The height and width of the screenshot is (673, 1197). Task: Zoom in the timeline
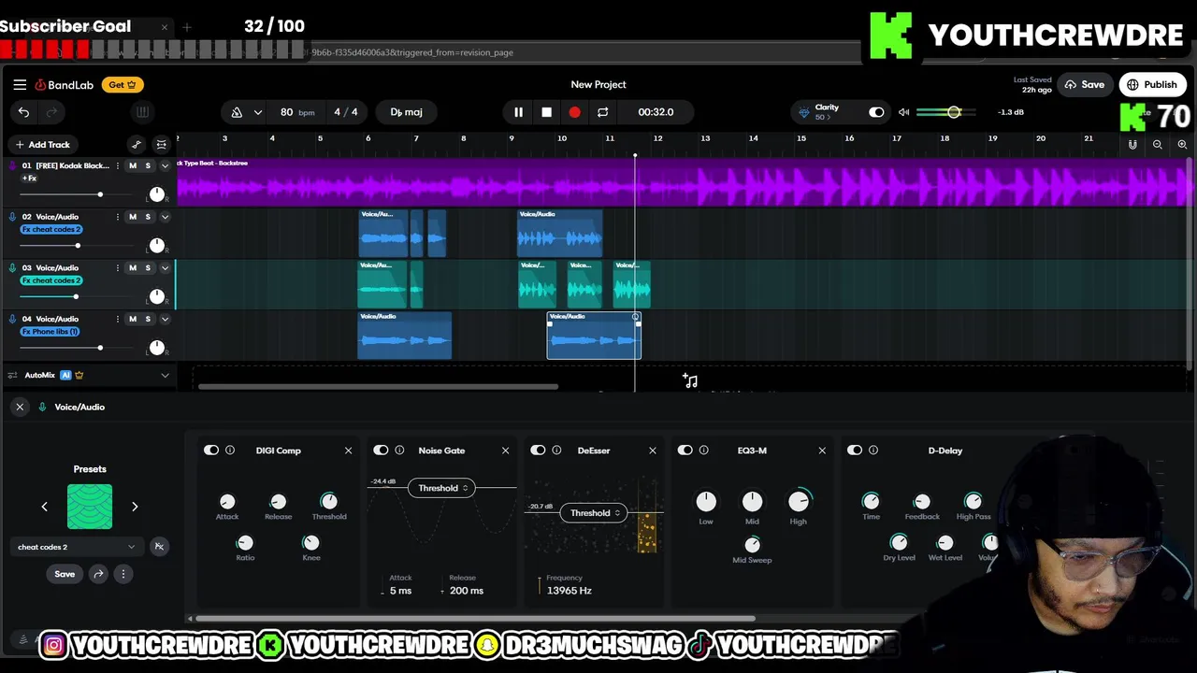1182,145
